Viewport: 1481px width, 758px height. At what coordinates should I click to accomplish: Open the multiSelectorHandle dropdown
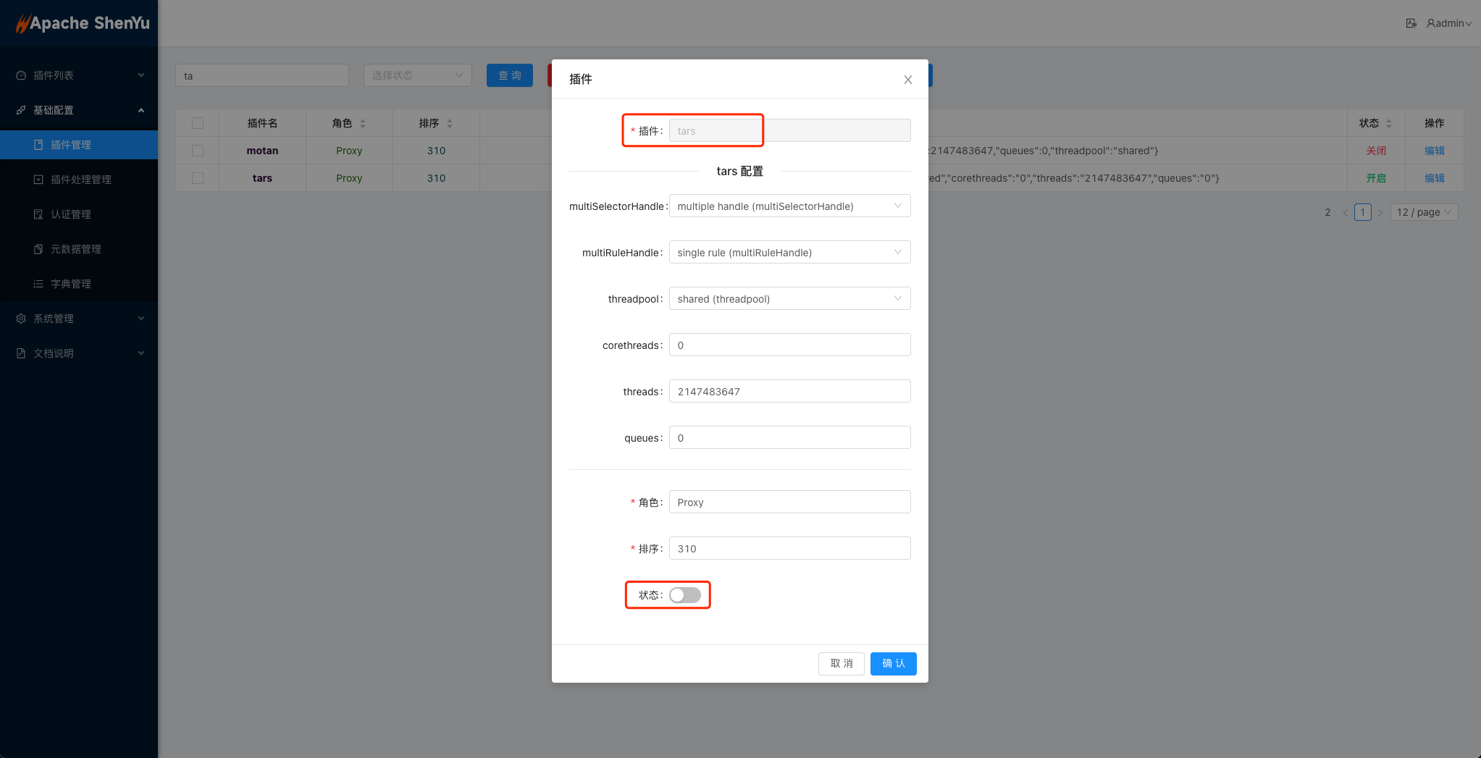point(789,206)
